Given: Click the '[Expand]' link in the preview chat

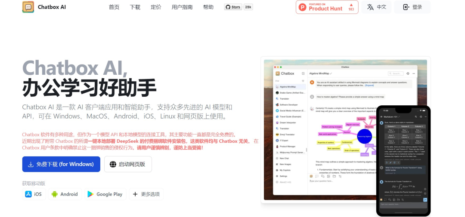Looking at the screenshot, I should tap(369, 85).
